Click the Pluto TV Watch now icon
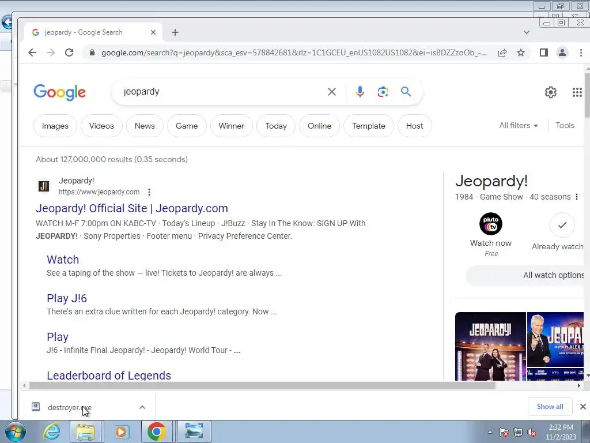590x443 pixels. pos(491,224)
